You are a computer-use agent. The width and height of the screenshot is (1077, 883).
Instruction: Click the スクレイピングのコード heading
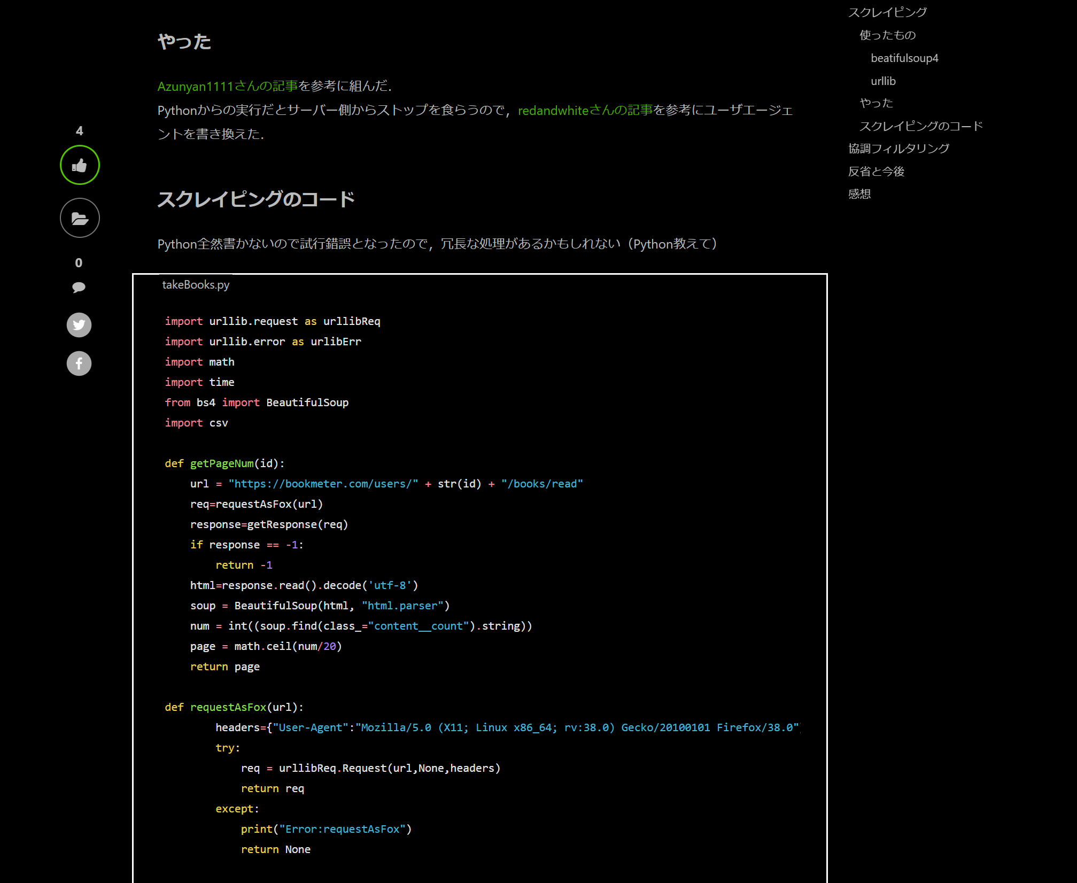pyautogui.click(x=256, y=199)
